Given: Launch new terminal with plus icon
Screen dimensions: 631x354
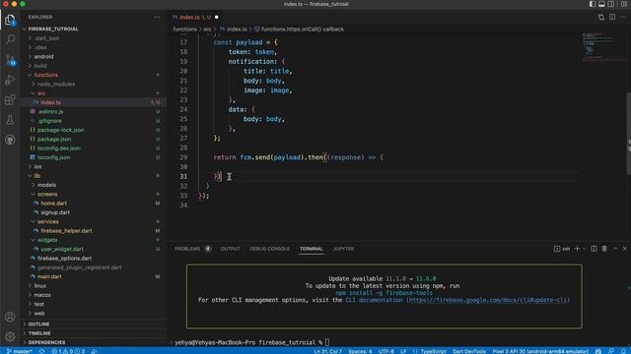Looking at the screenshot, I should click(x=577, y=249).
